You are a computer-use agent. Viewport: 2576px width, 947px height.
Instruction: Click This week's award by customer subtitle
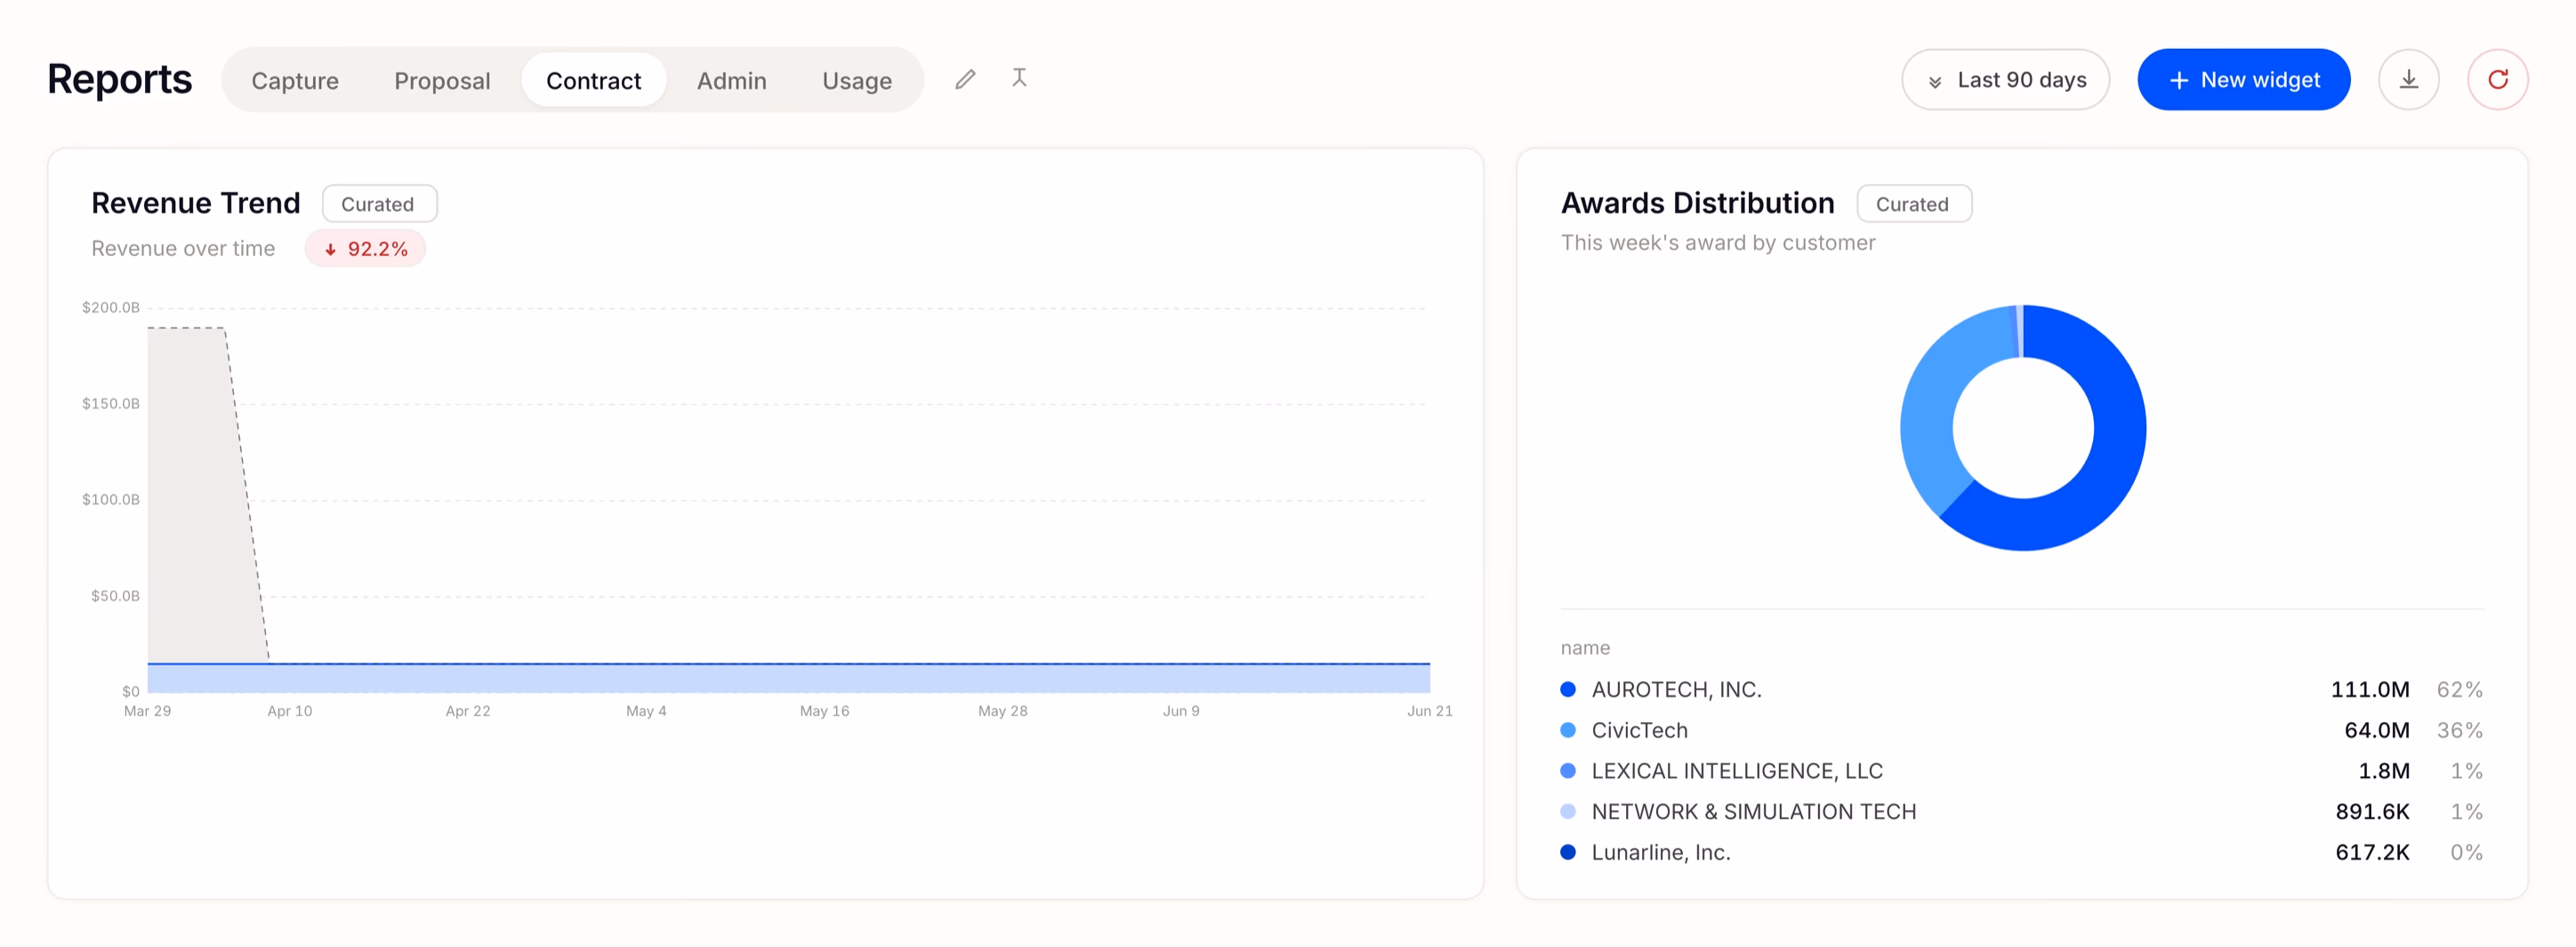[x=1718, y=243]
